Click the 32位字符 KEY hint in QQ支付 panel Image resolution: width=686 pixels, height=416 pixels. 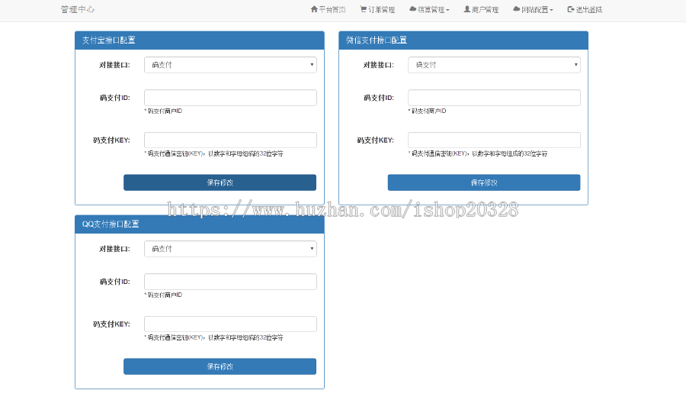214,337
